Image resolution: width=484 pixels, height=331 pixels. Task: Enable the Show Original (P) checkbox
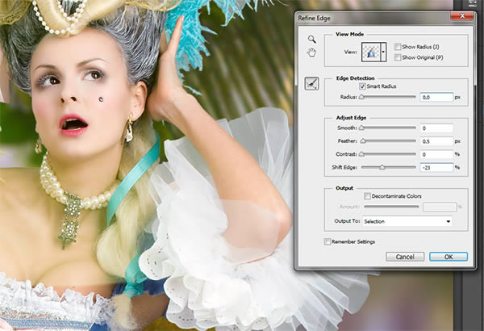tap(398, 57)
